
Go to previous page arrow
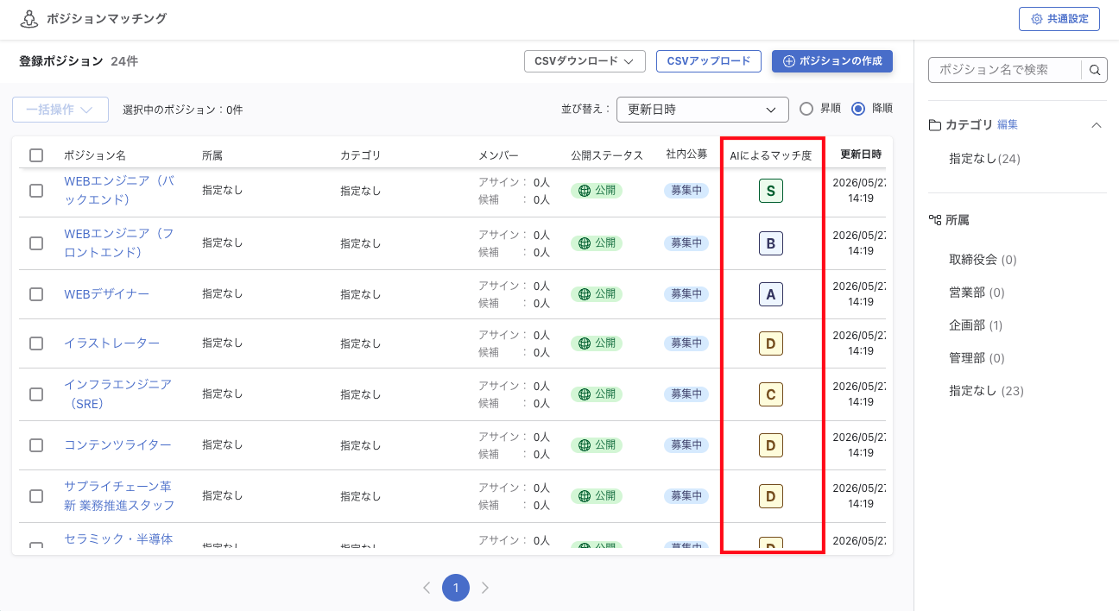coord(427,588)
